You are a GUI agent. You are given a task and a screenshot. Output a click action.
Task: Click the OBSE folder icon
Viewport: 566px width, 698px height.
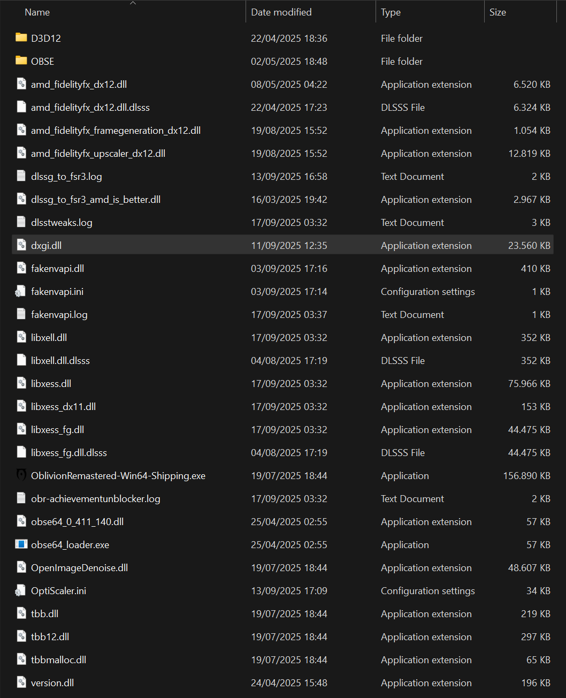[x=21, y=61]
